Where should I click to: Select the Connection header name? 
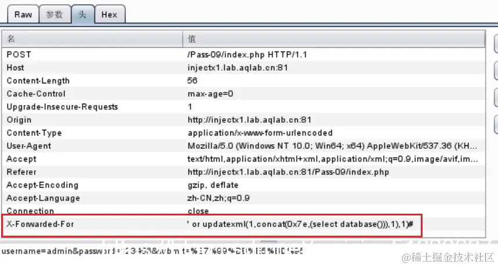[30, 211]
